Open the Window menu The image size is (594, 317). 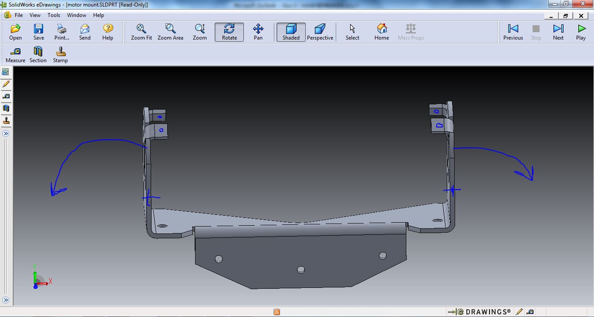click(x=77, y=15)
